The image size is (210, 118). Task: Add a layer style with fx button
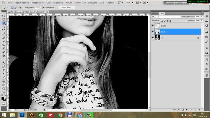[178, 109]
